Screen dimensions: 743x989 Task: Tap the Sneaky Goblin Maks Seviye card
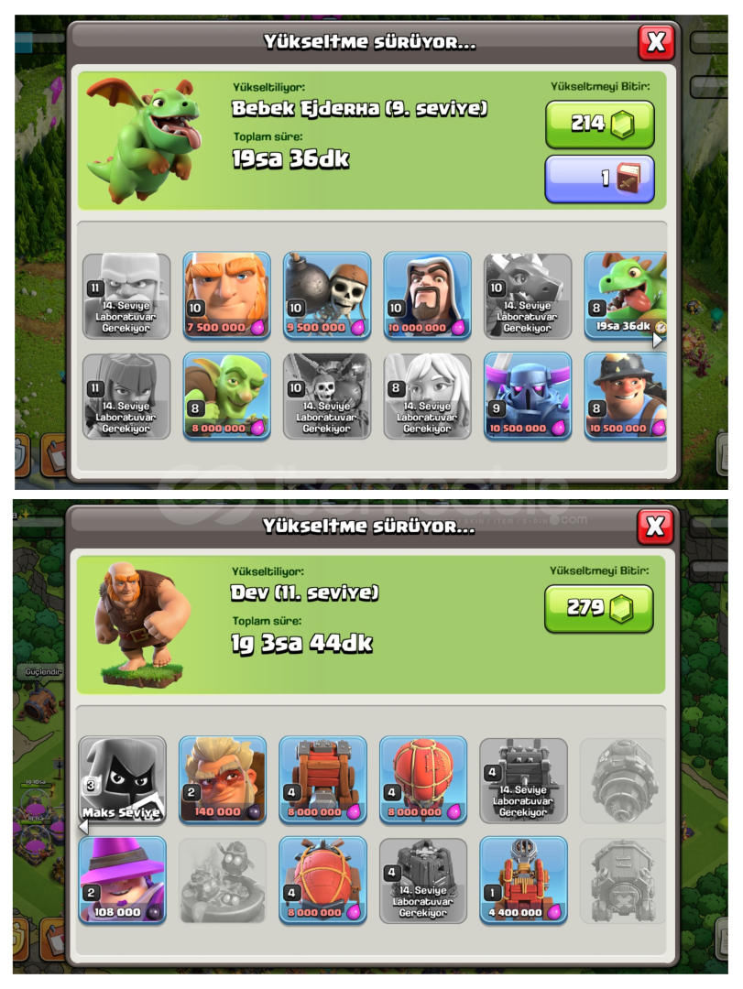pyautogui.click(x=123, y=780)
